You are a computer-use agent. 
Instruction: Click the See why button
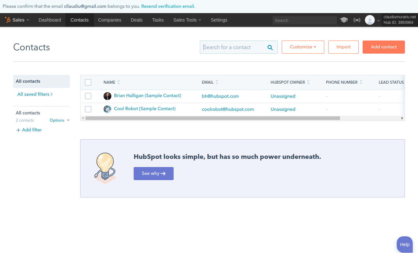(x=154, y=174)
